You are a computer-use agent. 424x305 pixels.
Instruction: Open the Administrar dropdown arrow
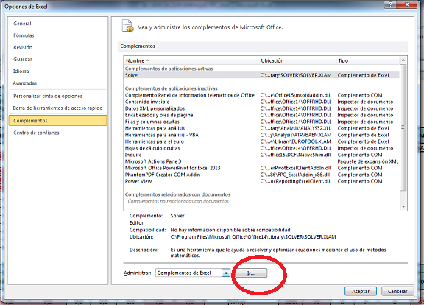click(226, 273)
